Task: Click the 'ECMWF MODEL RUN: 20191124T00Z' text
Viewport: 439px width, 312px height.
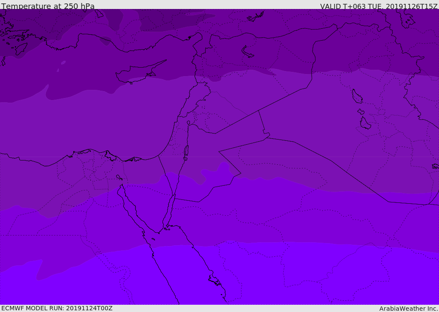Action: click(57, 308)
